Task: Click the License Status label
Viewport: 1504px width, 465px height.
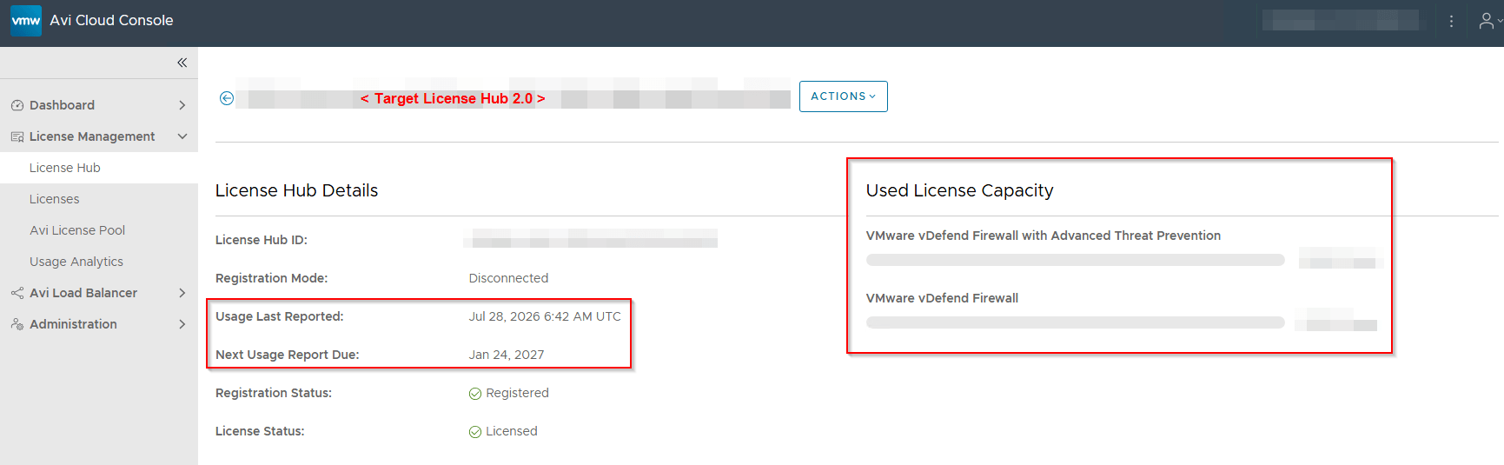Action: point(260,431)
